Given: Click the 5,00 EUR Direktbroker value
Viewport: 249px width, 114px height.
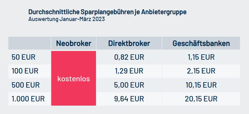Looking at the screenshot, I should [x=129, y=85].
